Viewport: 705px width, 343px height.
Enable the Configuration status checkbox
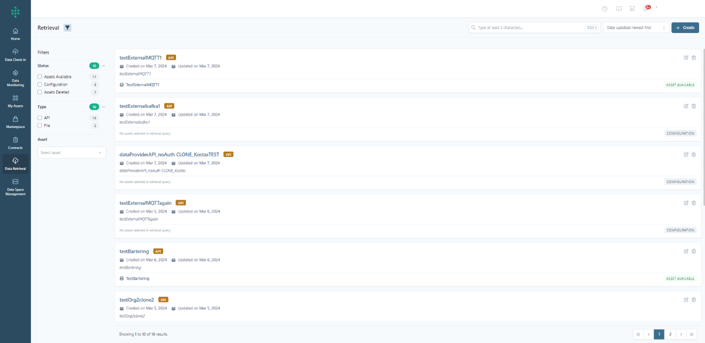(40, 85)
